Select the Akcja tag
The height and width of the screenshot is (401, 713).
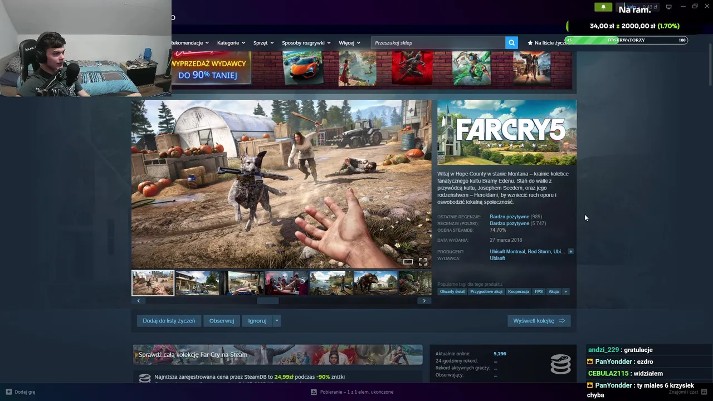pyautogui.click(x=554, y=292)
